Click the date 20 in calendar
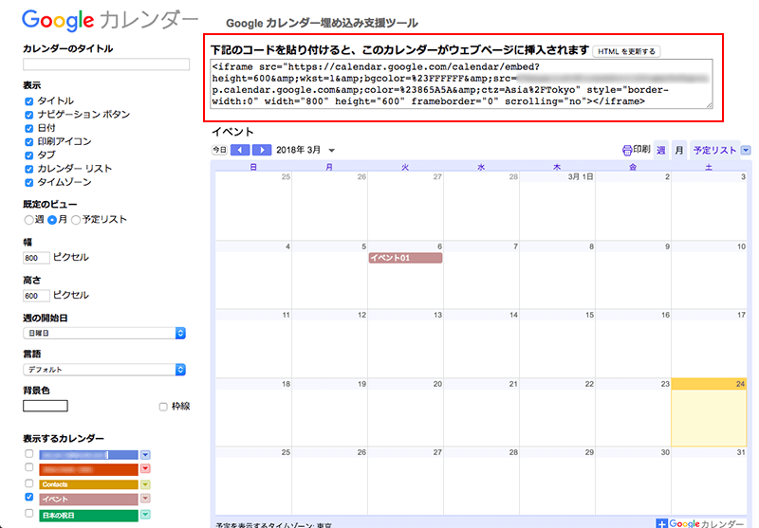759x528 pixels. tap(437, 384)
